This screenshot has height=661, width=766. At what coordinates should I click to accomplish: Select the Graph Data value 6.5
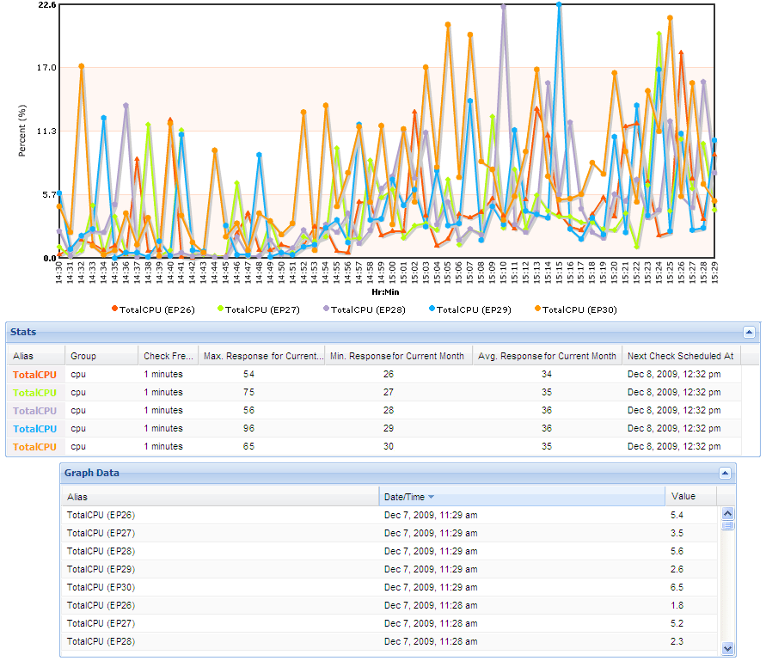click(x=677, y=587)
